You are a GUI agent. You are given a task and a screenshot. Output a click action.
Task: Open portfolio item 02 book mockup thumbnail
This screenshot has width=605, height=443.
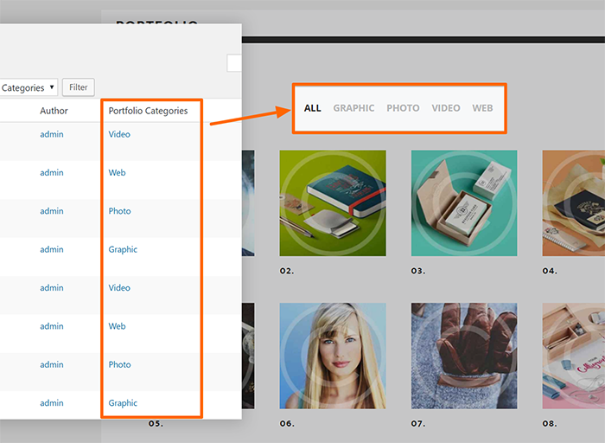332,203
